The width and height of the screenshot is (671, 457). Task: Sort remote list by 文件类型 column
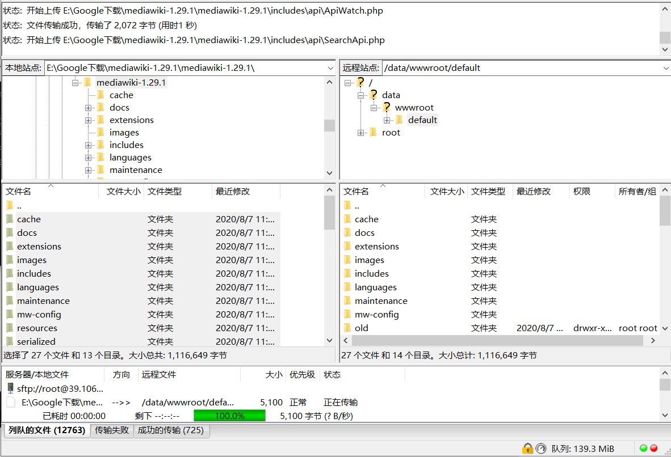490,191
